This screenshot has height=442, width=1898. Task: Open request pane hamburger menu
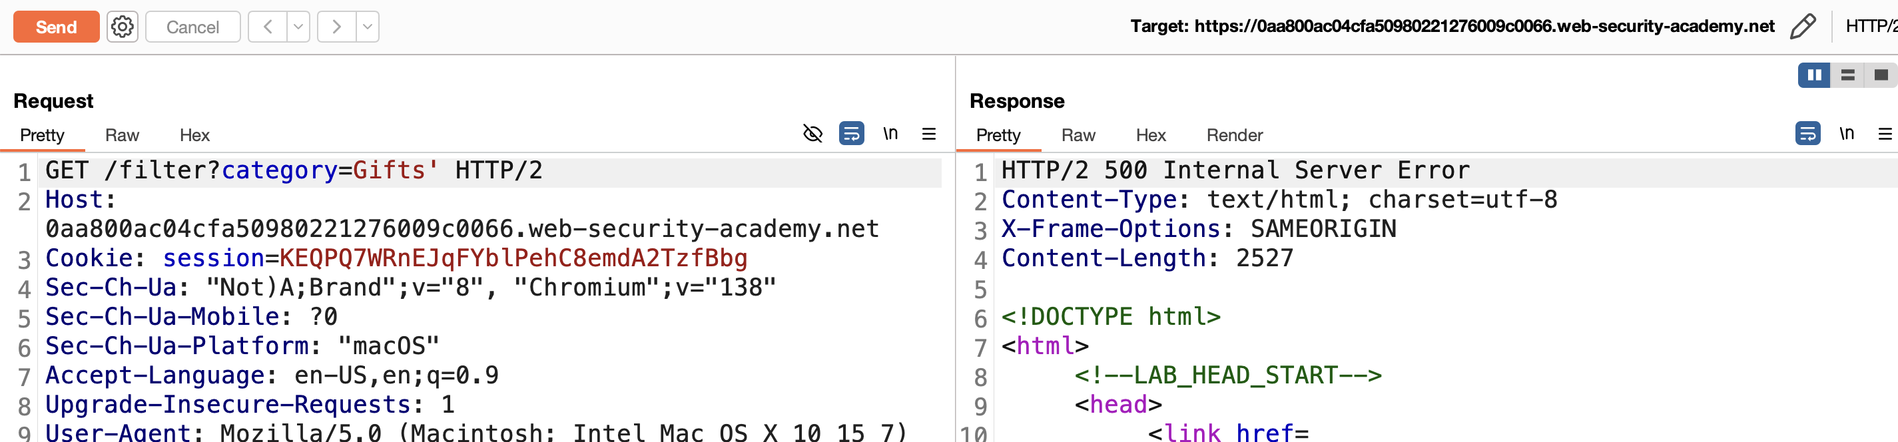[929, 133]
